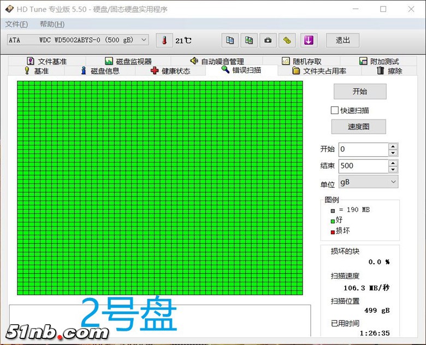Click the purple down-arrow save icon
Screen dimensions: 426x345
pyautogui.click(x=308, y=40)
